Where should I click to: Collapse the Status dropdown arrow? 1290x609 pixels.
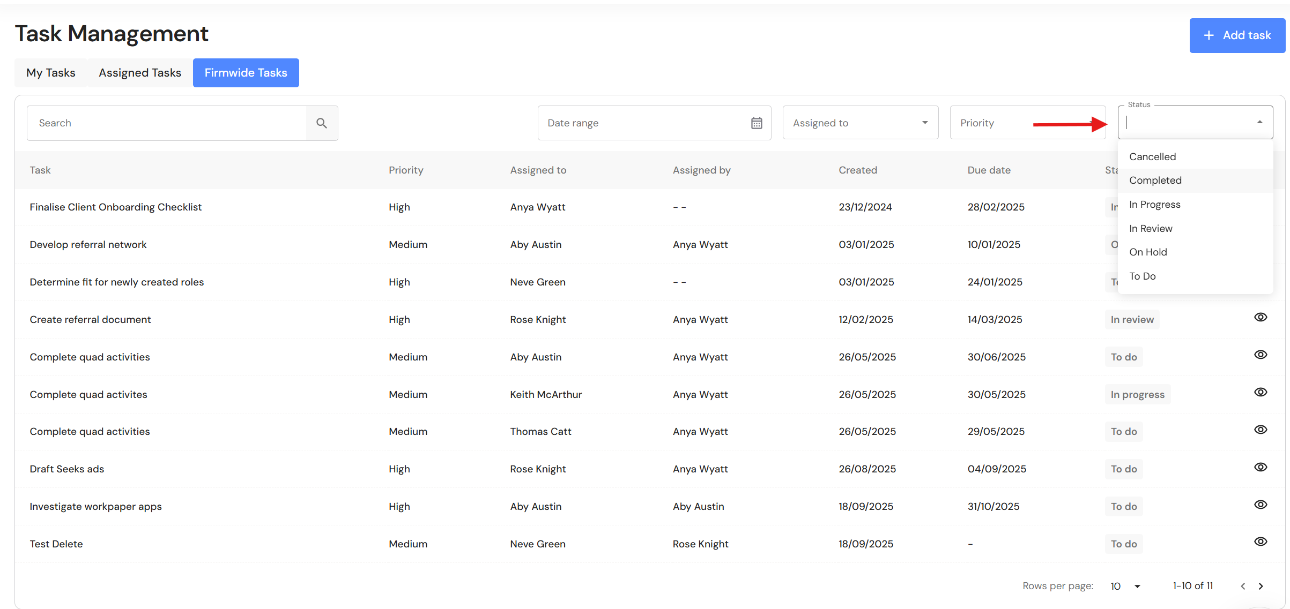(x=1259, y=123)
